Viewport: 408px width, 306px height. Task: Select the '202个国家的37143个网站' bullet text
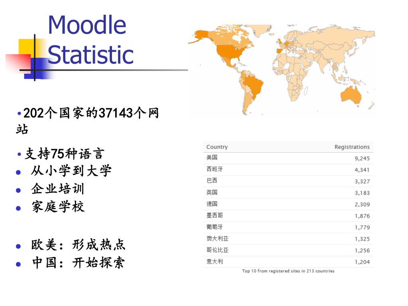point(87,121)
